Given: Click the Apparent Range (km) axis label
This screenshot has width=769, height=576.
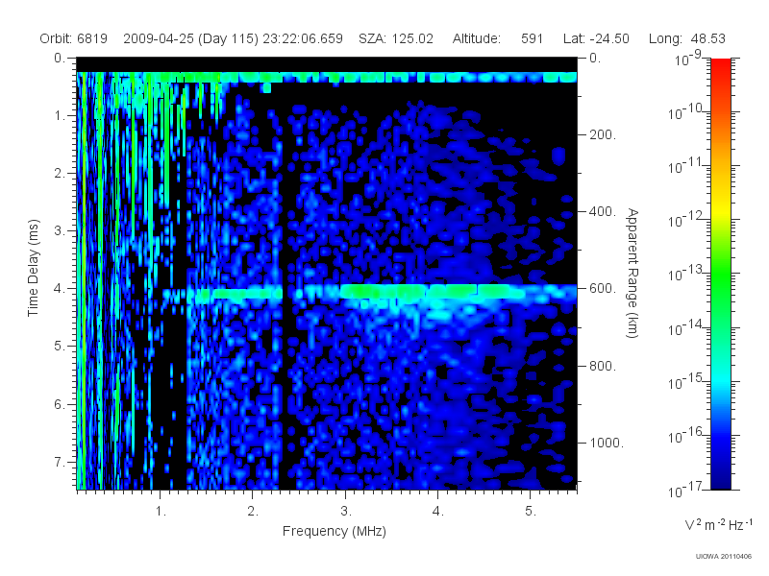Looking at the screenshot, I should [x=633, y=273].
